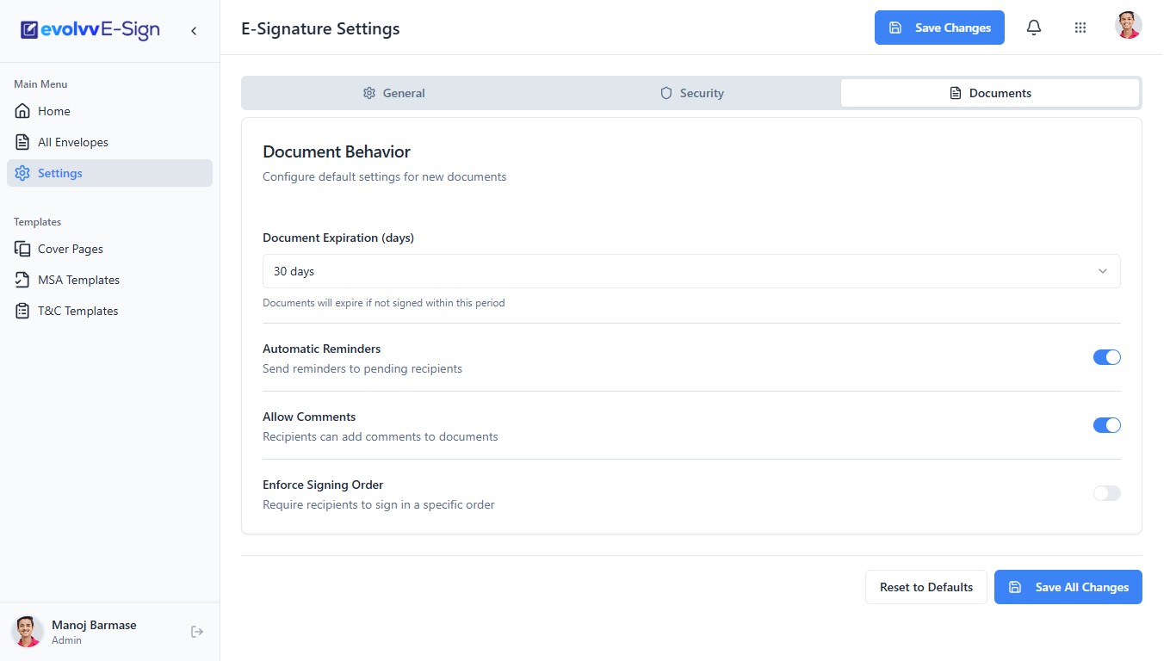This screenshot has height=661, width=1176.
Task: Open Cover Pages templates
Action: (109, 249)
